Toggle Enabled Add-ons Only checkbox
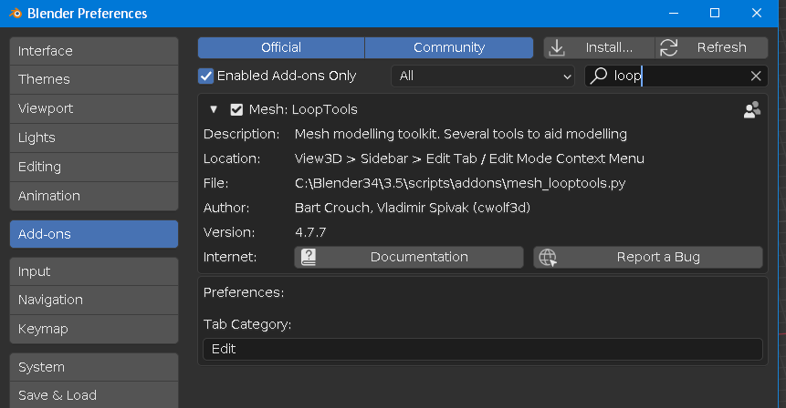This screenshot has height=408, width=786. tap(206, 76)
